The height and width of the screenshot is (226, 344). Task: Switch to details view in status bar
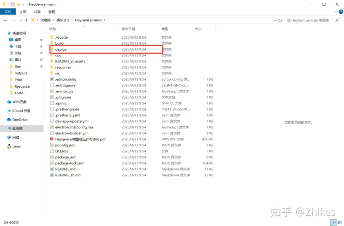(333, 223)
